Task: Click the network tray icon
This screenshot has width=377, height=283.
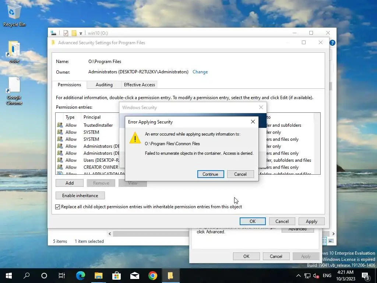Action: 307,276
